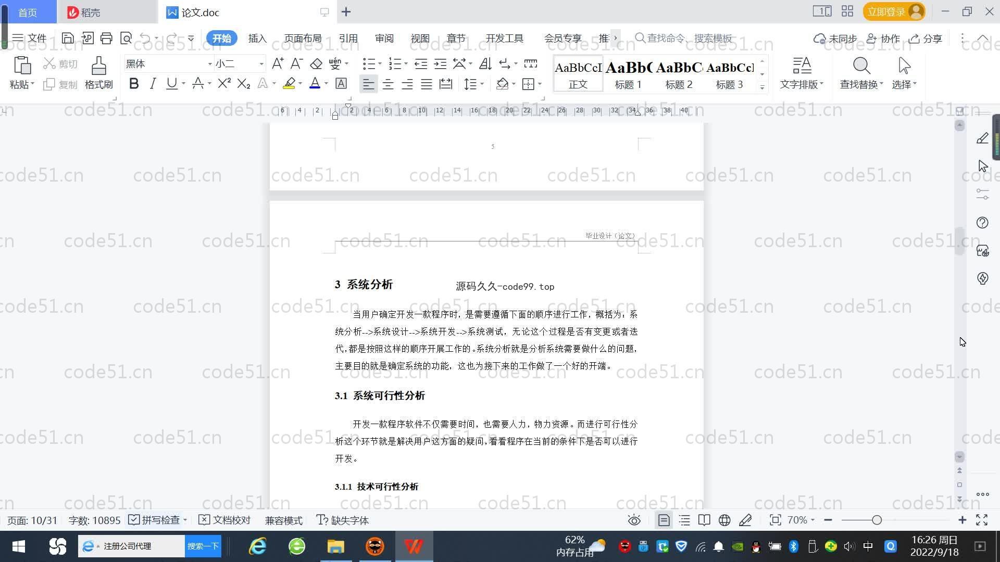Click the Paste clipboard icon

(x=22, y=66)
